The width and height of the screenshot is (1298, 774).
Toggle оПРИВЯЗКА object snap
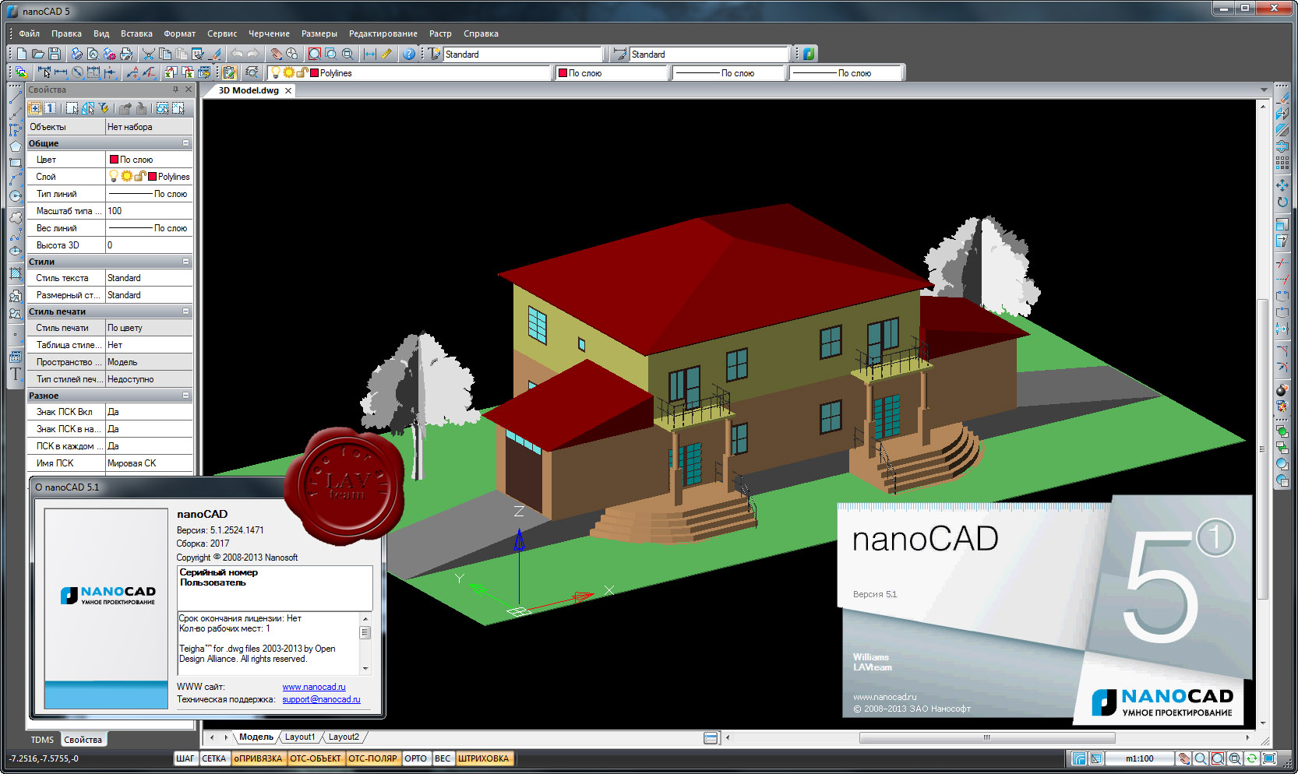pyautogui.click(x=258, y=758)
